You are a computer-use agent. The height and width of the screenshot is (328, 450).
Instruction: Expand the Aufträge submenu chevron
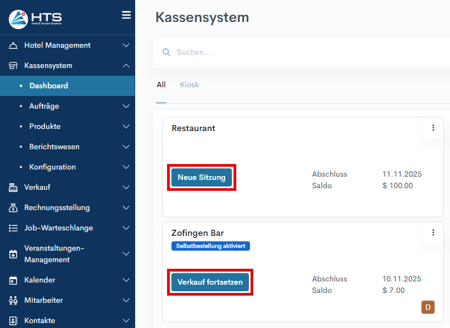[126, 106]
